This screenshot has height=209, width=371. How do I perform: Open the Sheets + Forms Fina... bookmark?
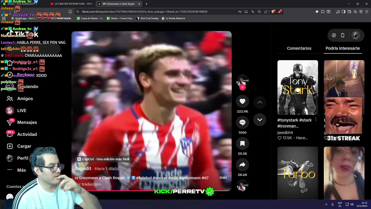(x=120, y=18)
